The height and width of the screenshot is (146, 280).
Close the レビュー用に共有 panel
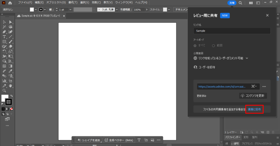coord(267,15)
